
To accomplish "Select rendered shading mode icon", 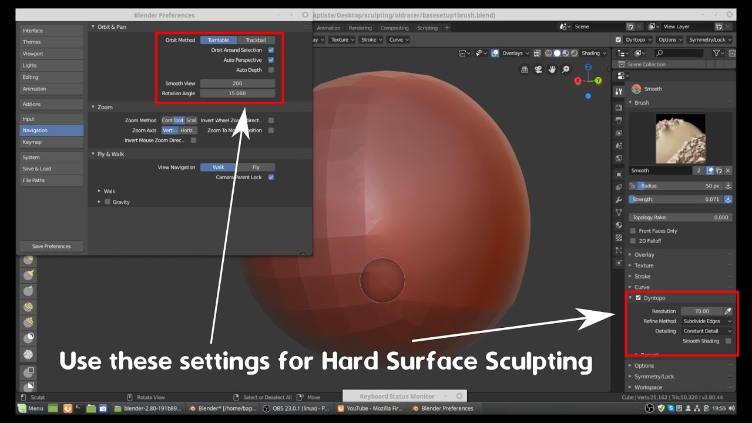I will (573, 53).
